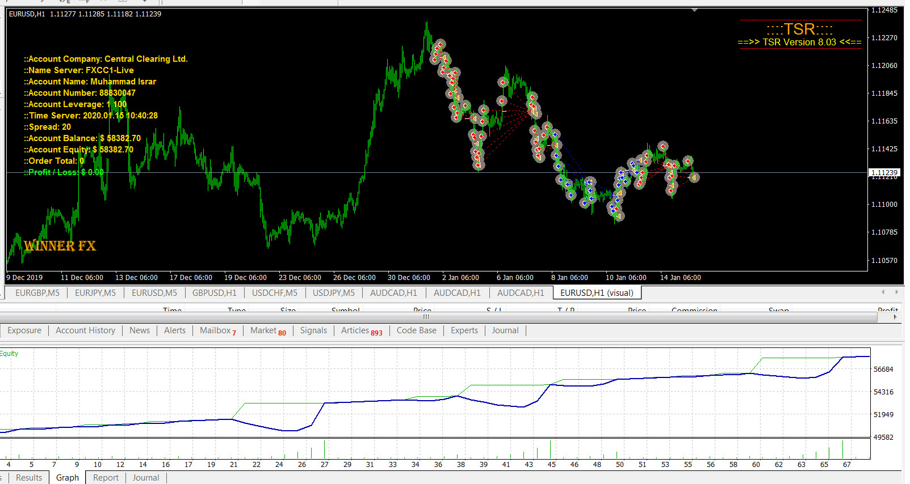Viewport: 910px width, 484px height.
Task: Switch to the Code Base tab
Action: pos(416,330)
